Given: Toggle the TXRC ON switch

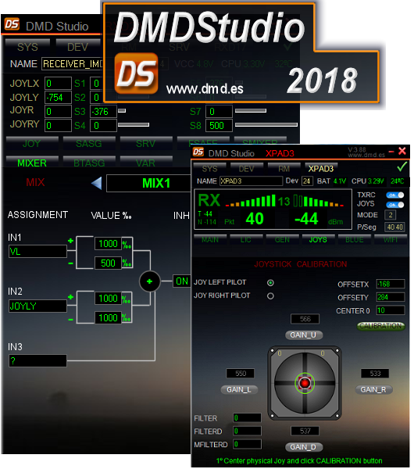Looking at the screenshot, I should tap(395, 195).
